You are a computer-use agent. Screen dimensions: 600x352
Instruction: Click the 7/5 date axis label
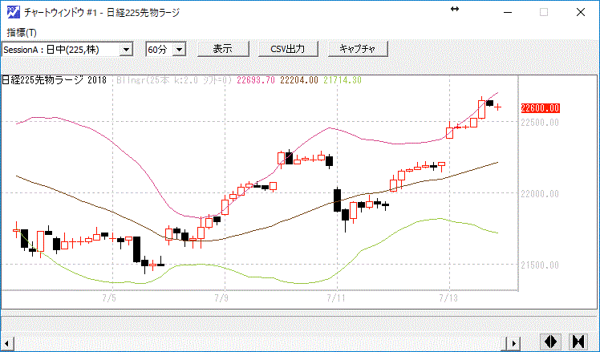click(109, 297)
